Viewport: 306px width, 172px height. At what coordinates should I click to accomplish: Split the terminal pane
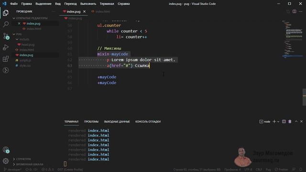coord(284,121)
